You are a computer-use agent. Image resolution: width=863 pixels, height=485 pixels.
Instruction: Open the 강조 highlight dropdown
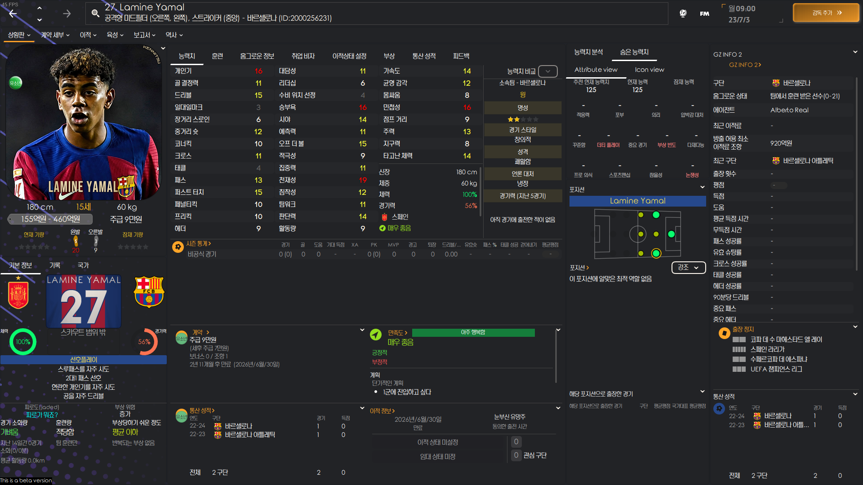point(688,268)
